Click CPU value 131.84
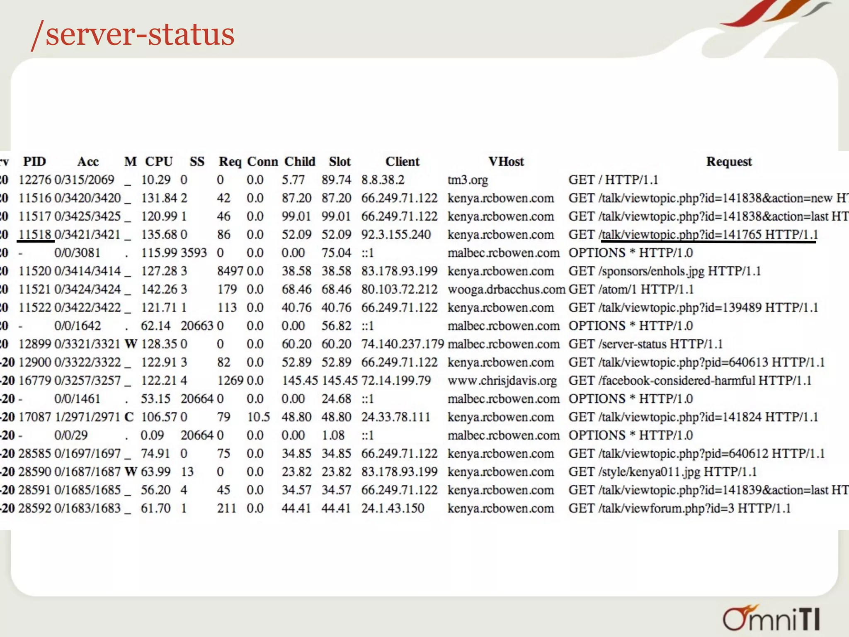849x637 pixels. [159, 198]
